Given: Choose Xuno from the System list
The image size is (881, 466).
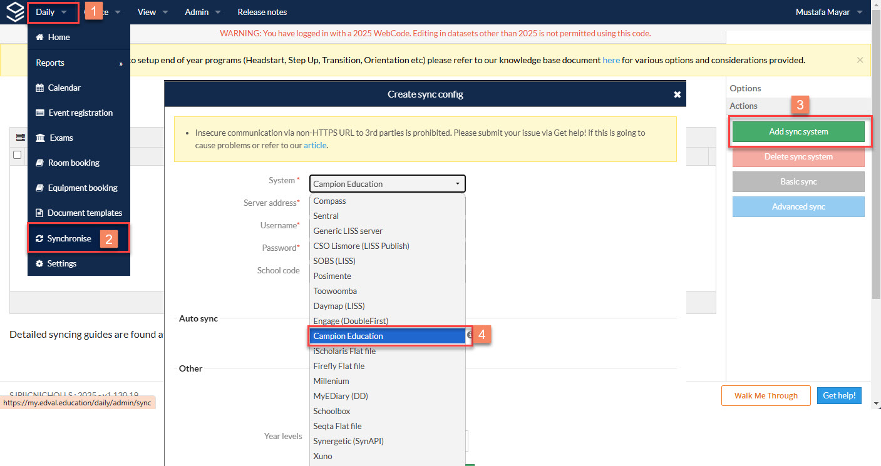Looking at the screenshot, I should (x=387, y=457).
